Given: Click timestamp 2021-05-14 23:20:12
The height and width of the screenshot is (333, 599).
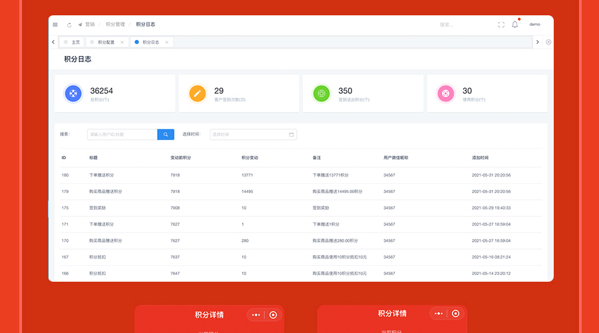Looking at the screenshot, I should (x=491, y=274).
